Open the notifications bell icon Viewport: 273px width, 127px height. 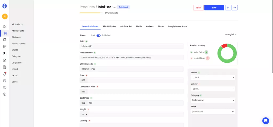(x=5, y=74)
